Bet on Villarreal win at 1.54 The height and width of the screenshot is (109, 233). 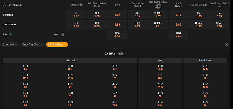[117, 15]
